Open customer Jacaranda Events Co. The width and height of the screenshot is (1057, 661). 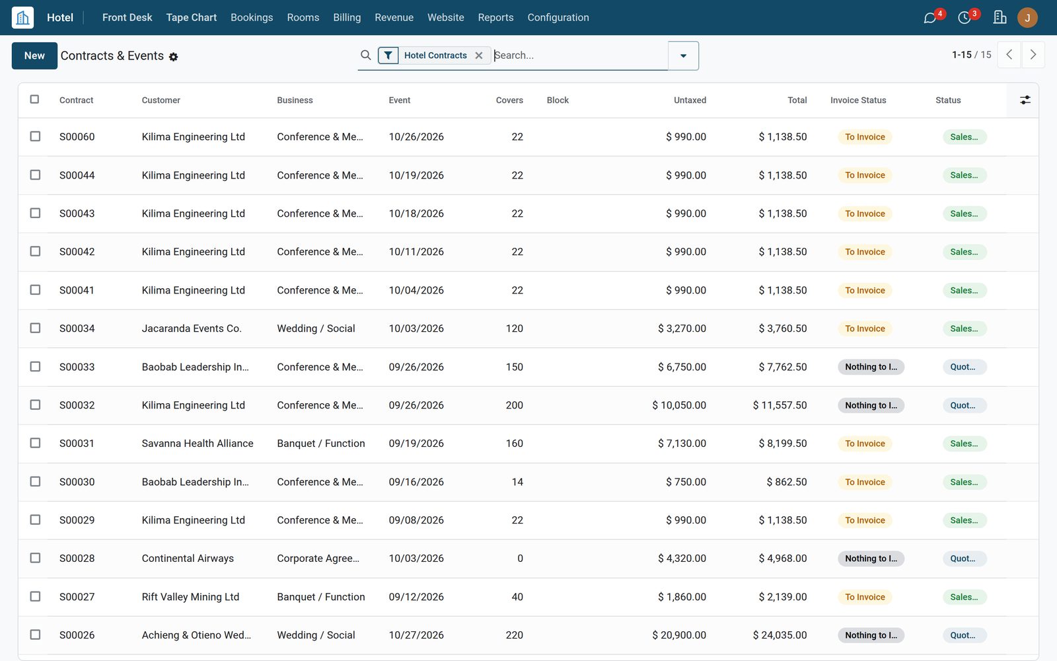pyautogui.click(x=192, y=329)
